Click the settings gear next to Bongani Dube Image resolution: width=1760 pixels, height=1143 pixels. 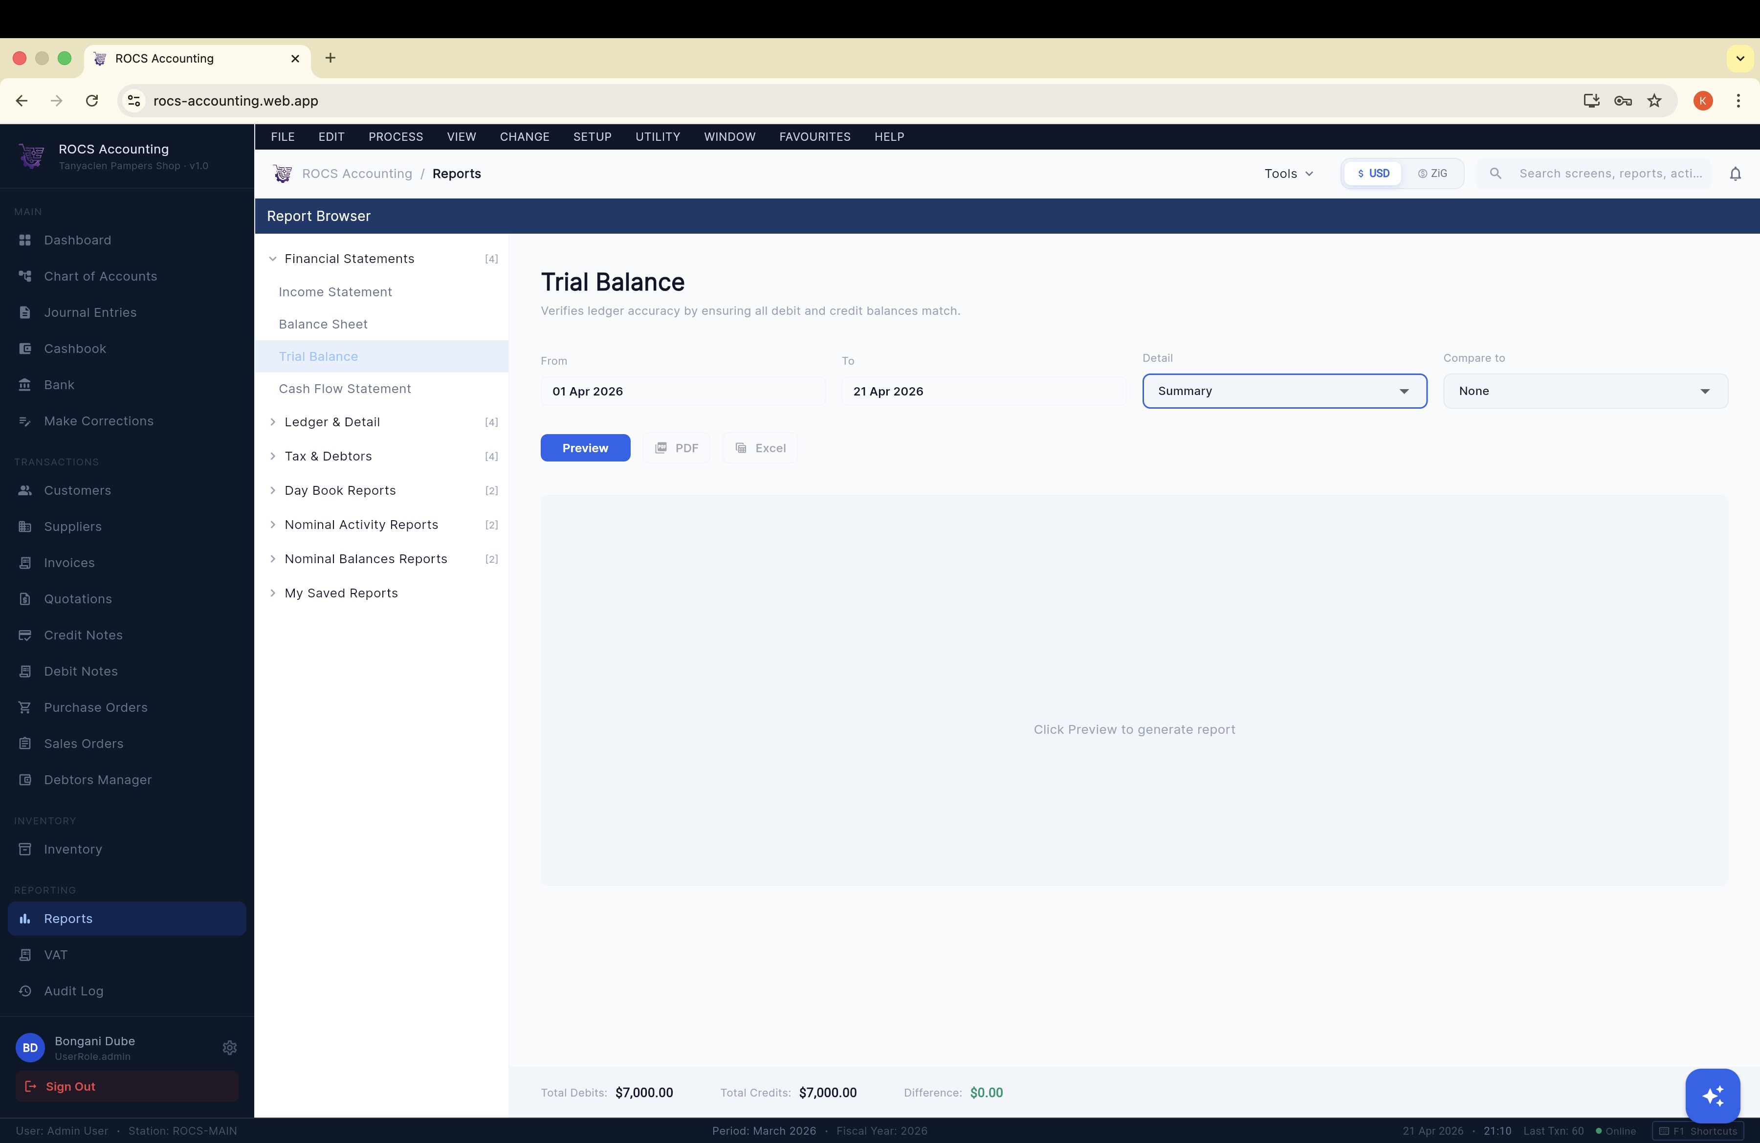pyautogui.click(x=229, y=1048)
